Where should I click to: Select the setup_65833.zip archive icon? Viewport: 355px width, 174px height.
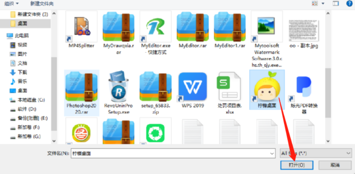pyautogui.click(x=155, y=86)
